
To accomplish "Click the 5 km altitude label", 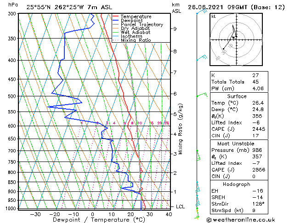I will tap(175, 114).
